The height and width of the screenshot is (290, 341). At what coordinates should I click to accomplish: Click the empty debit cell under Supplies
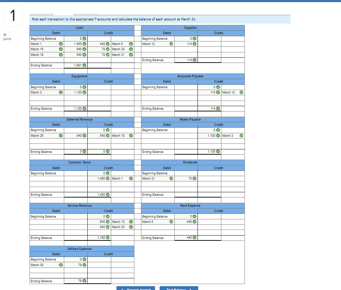186,49
